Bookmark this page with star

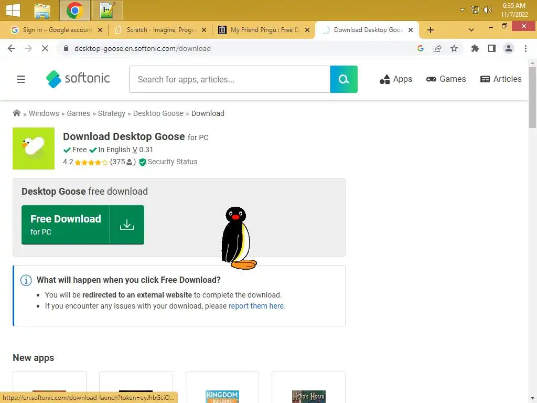[x=454, y=48]
